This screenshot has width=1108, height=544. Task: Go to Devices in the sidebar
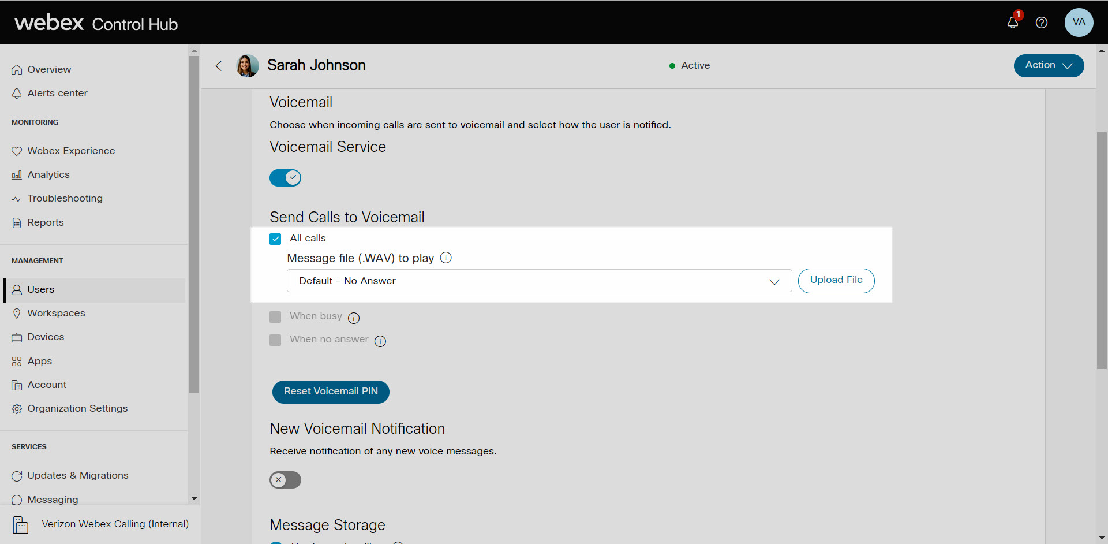tap(46, 337)
